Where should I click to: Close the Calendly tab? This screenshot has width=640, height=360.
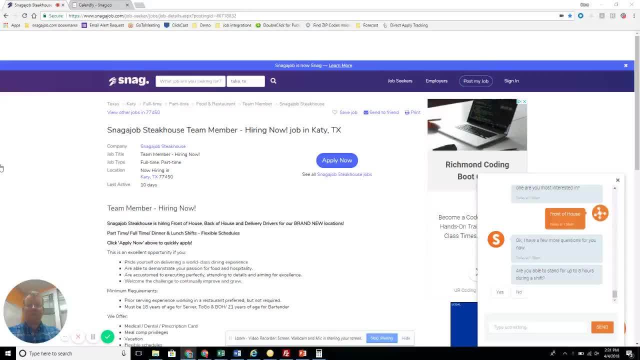[x=127, y=5]
